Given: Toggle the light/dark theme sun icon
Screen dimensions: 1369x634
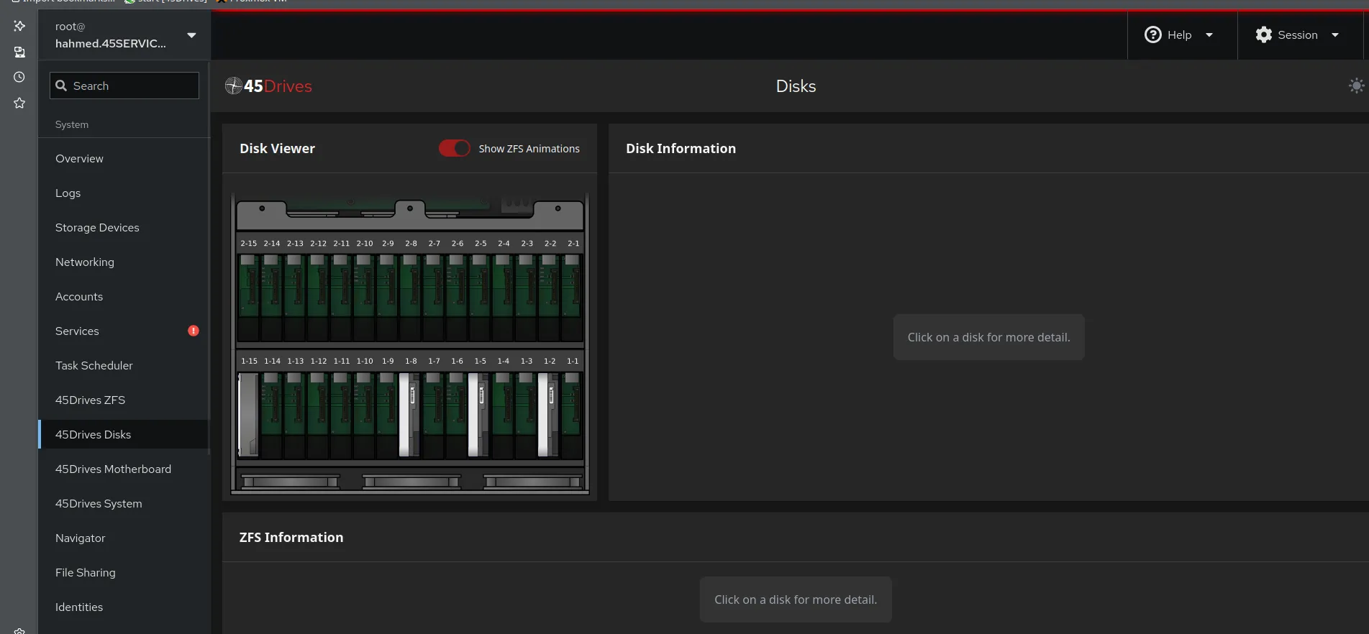Looking at the screenshot, I should coord(1355,86).
